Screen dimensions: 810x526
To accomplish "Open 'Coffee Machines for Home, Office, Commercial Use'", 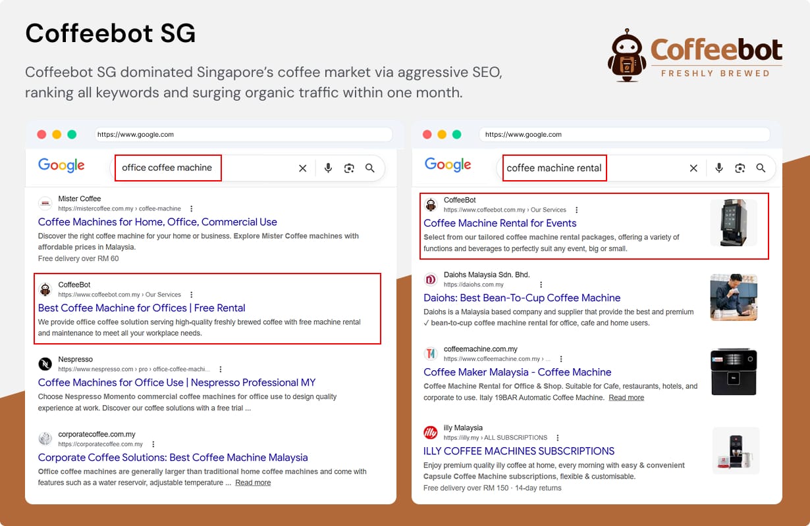I will coord(157,222).
